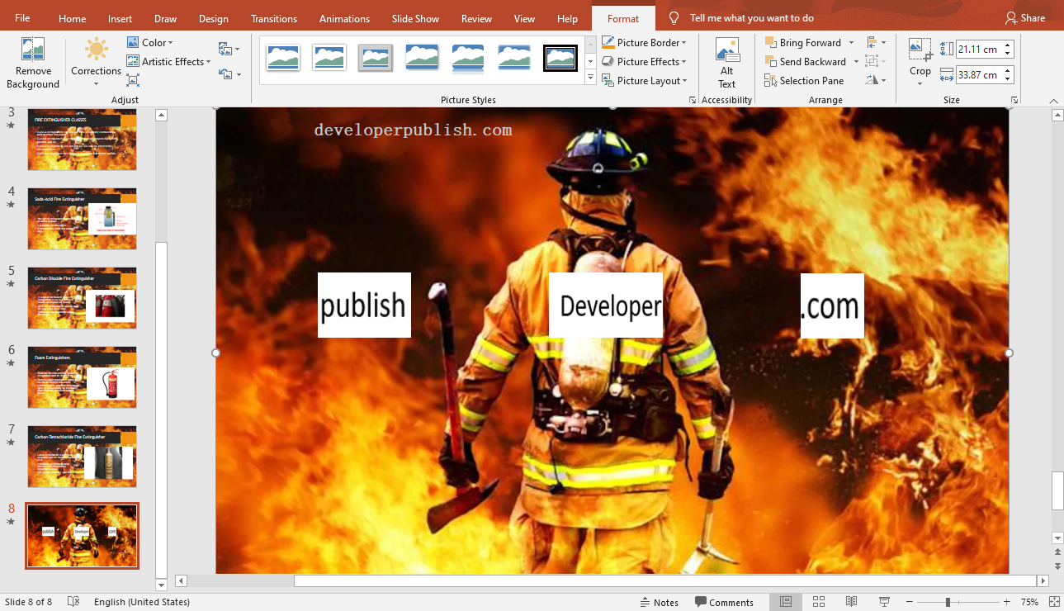The height and width of the screenshot is (611, 1064).
Task: Click the Crop tool icon
Action: pos(920,49)
